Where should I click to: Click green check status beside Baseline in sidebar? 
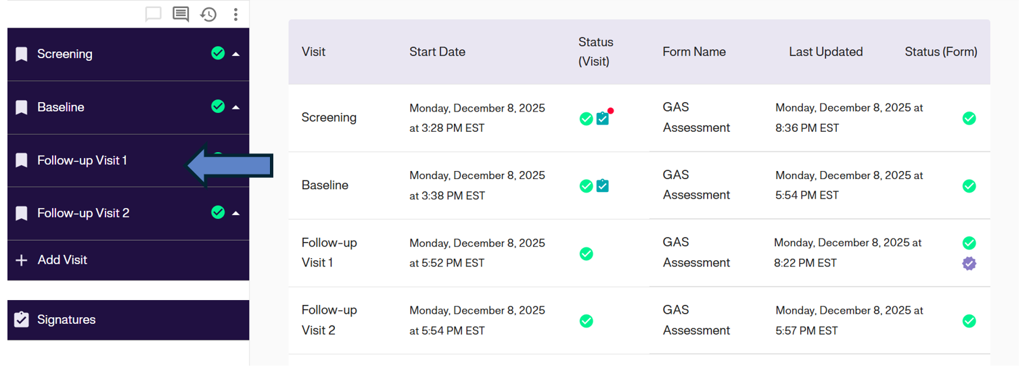pos(218,106)
